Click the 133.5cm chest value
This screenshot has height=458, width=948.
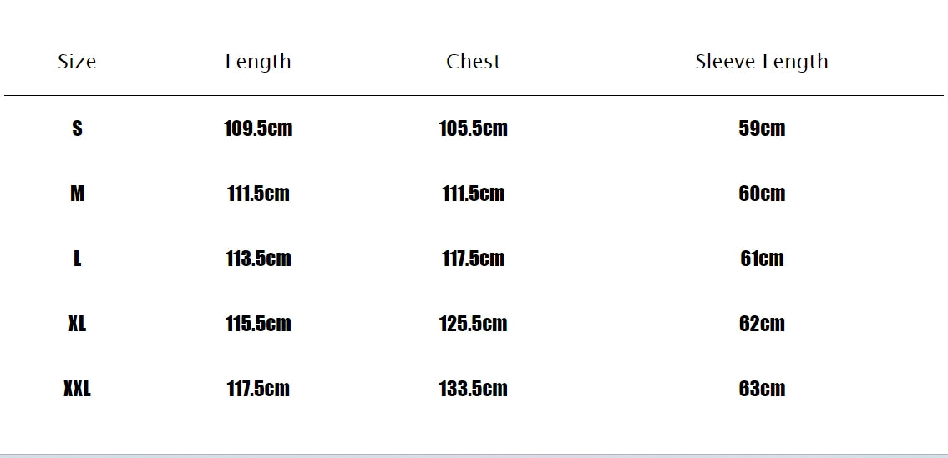coord(474,389)
